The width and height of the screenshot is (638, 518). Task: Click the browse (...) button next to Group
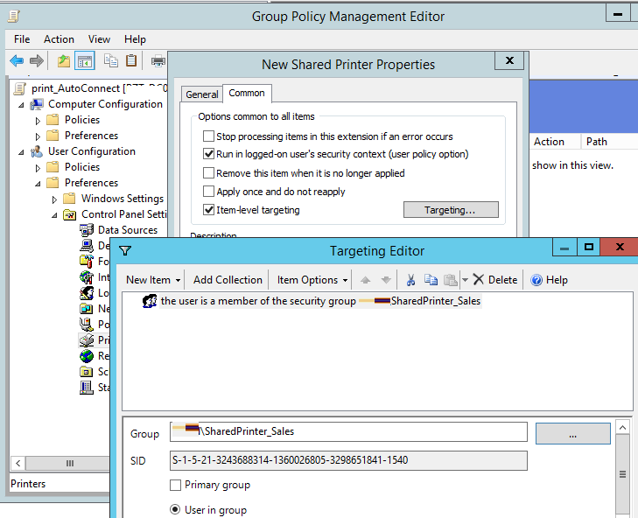coord(572,432)
